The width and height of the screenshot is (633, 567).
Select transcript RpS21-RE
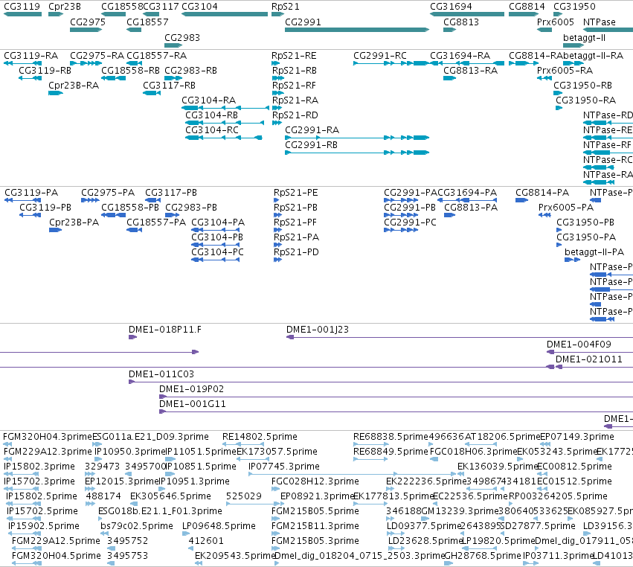tap(294, 55)
